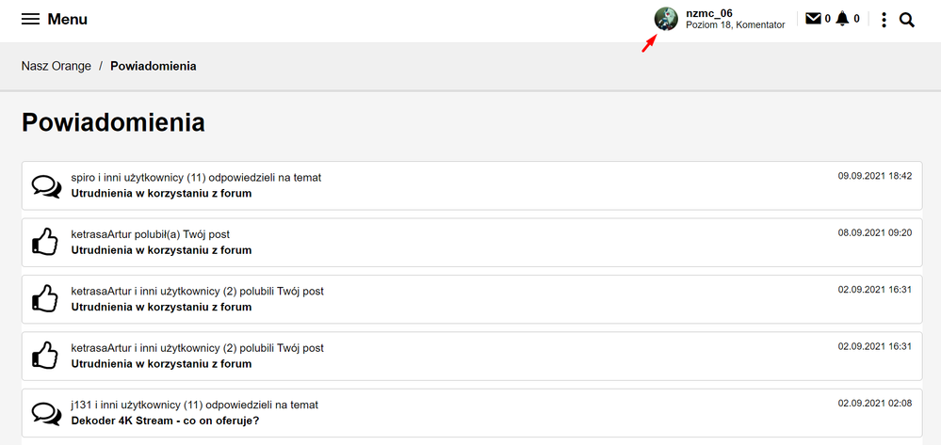Viewport: 941px width, 445px height.
Task: Open the hamburger Menu icon
Action: (x=30, y=20)
